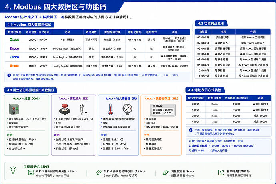Click the Coil (线圈) name cell
Screen dimensions: 276x184
pos(68,40)
